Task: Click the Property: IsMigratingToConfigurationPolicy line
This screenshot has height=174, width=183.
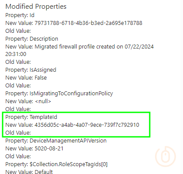Action: [x=59, y=94]
